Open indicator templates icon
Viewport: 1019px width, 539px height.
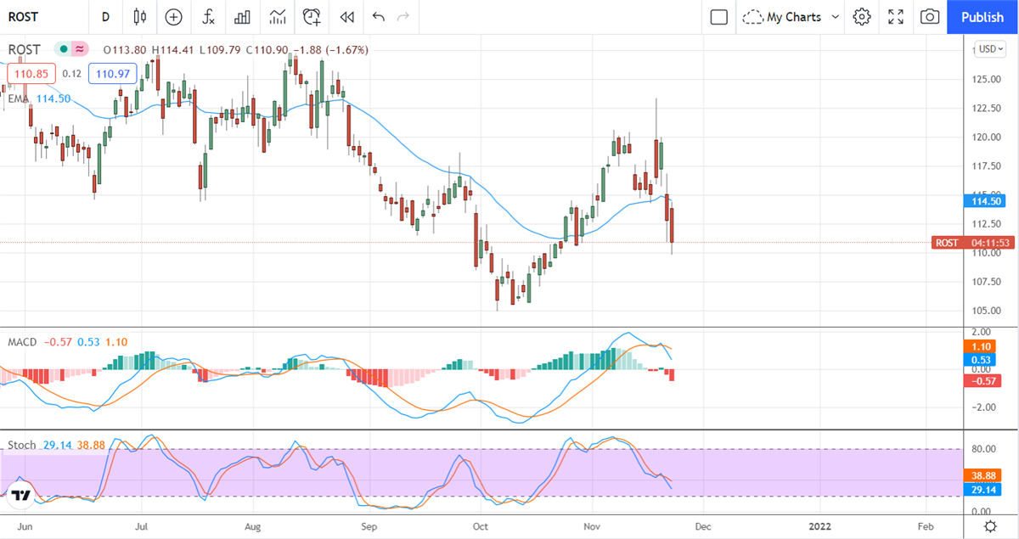277,17
